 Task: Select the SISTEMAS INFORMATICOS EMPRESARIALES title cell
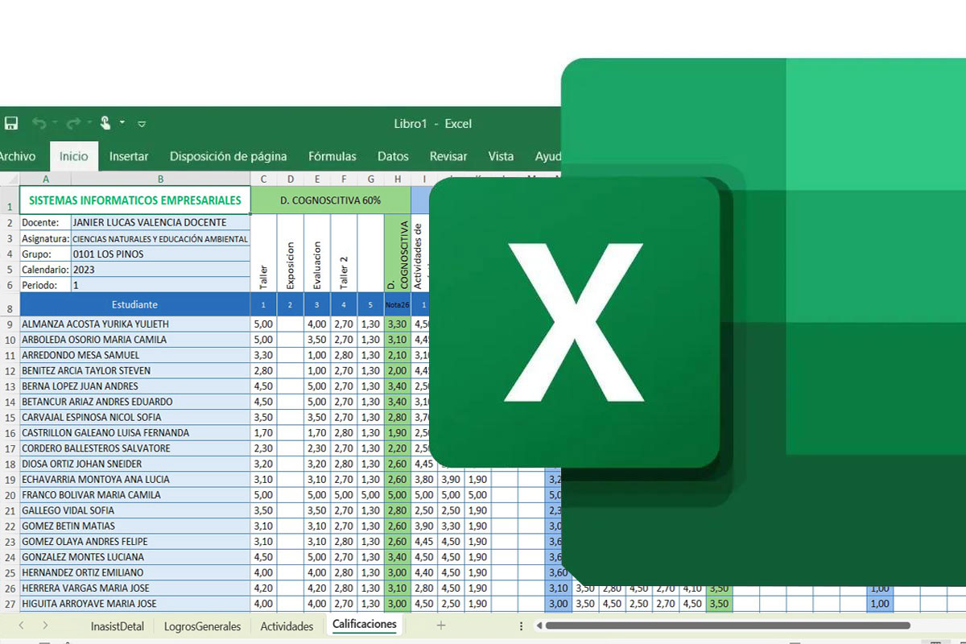click(135, 200)
